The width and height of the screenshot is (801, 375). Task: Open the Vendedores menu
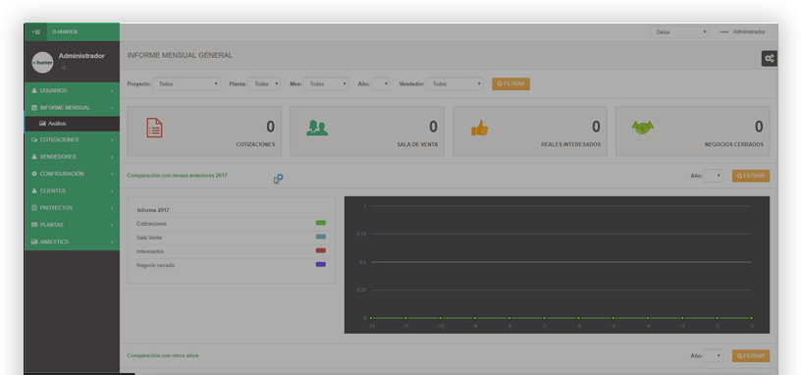[72, 157]
